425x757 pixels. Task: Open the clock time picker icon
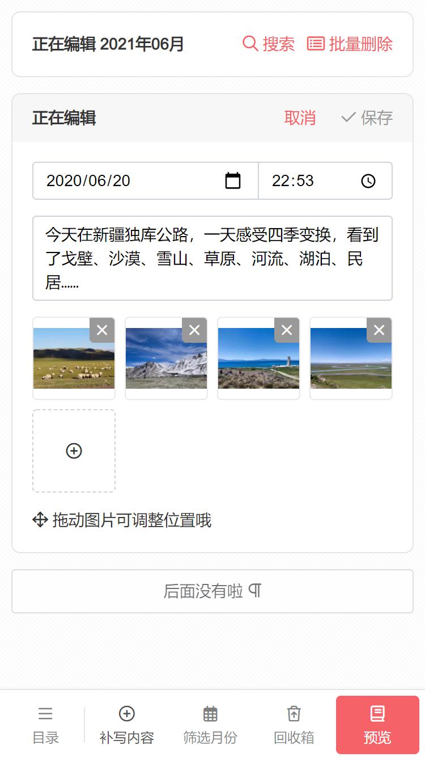point(368,181)
